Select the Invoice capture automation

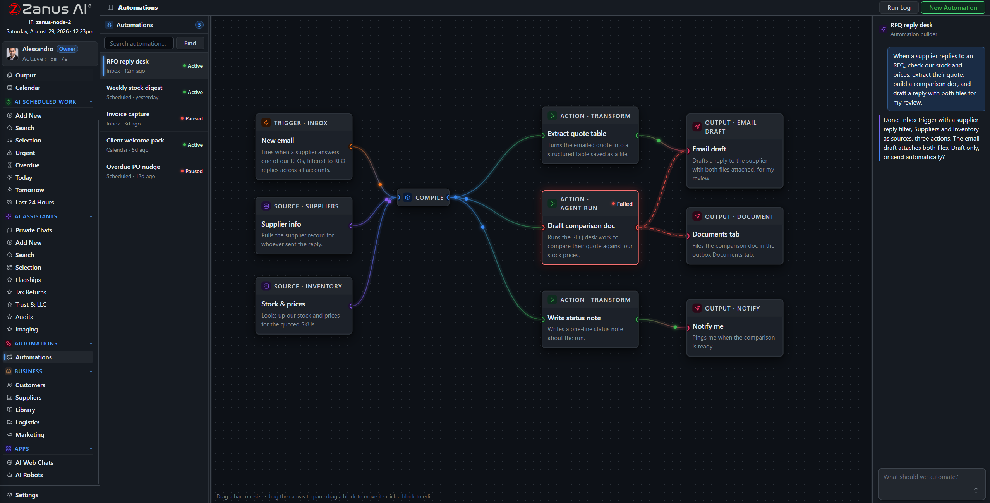click(x=155, y=118)
